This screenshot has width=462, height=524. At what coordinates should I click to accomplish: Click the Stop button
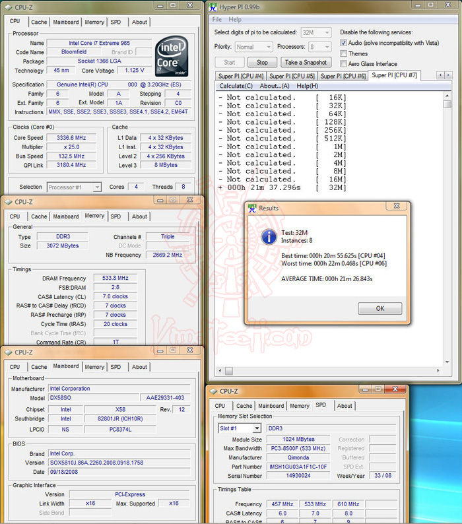point(263,63)
